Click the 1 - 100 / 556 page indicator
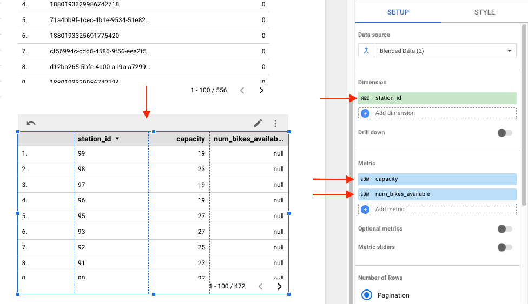 tap(209, 90)
